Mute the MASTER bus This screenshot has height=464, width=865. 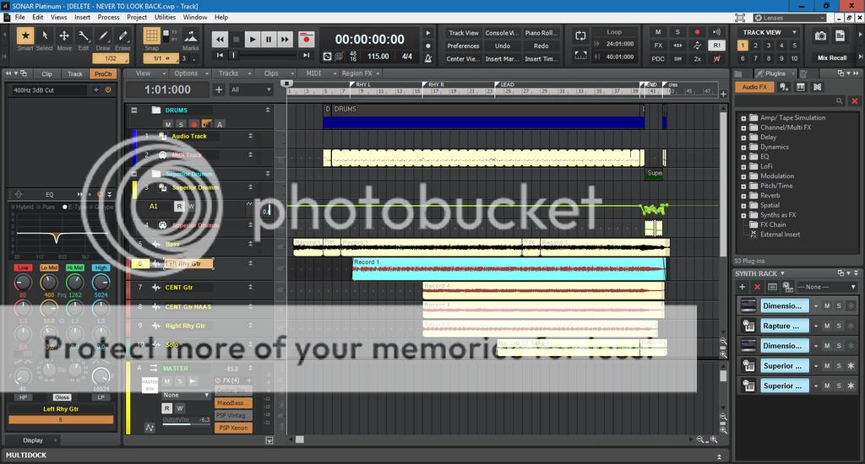pyautogui.click(x=167, y=381)
